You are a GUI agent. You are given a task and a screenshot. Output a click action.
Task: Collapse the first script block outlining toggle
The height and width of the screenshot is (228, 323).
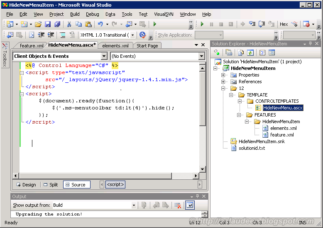[22, 73]
